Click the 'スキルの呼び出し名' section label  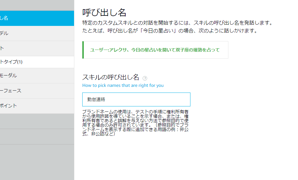111,77
